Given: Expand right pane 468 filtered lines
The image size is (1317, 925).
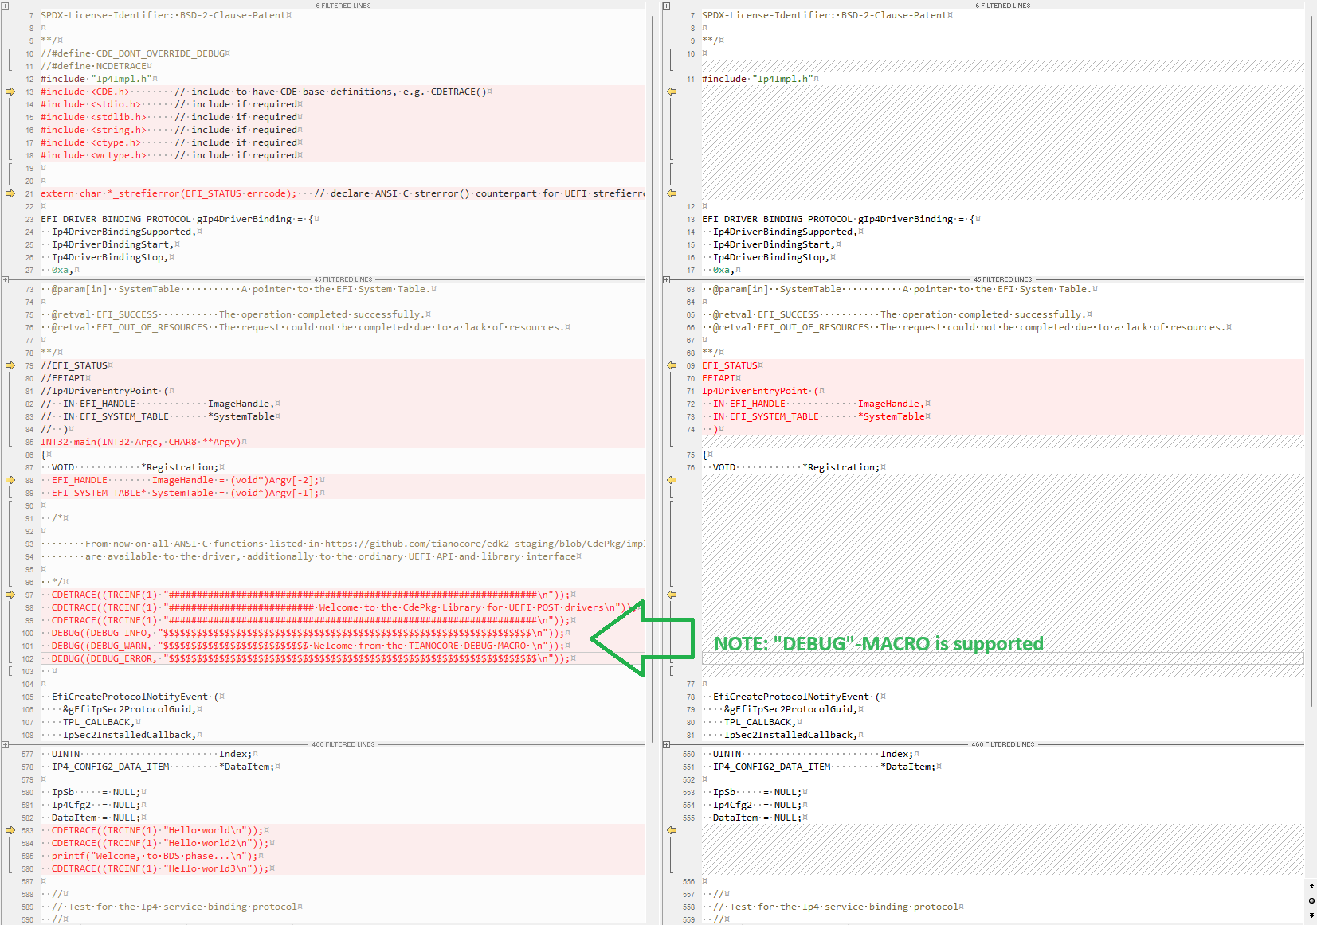Looking at the screenshot, I should (x=666, y=744).
